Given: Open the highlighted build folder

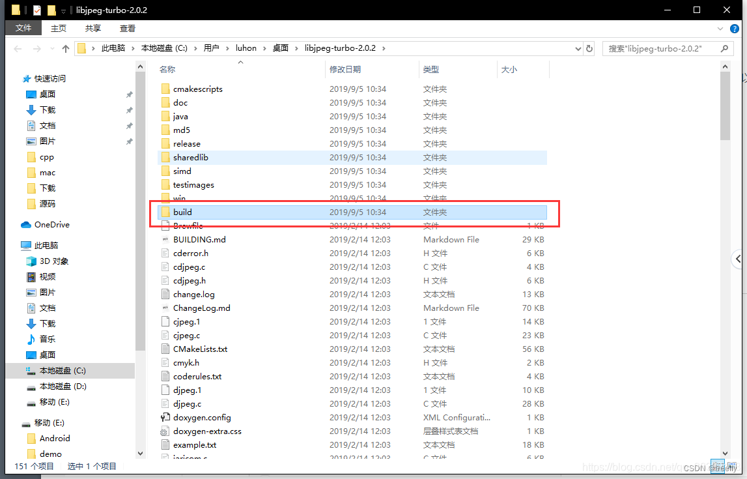Looking at the screenshot, I should [x=183, y=211].
